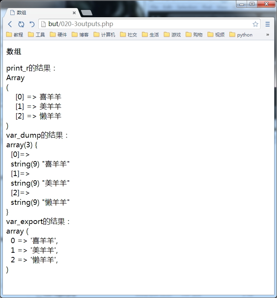Click the capitalized 'Array' line

click(15, 78)
